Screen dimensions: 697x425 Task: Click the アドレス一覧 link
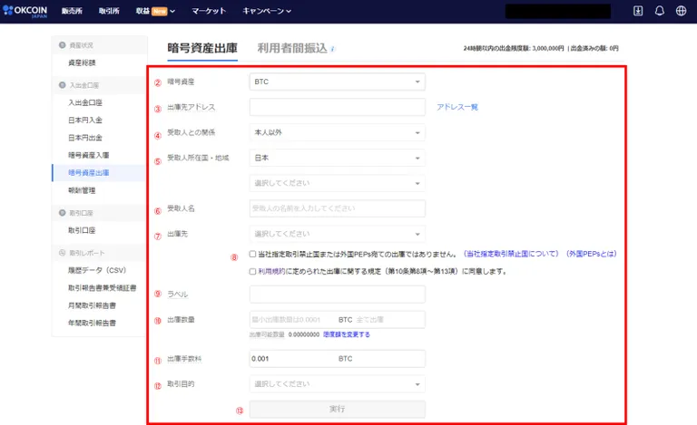457,107
